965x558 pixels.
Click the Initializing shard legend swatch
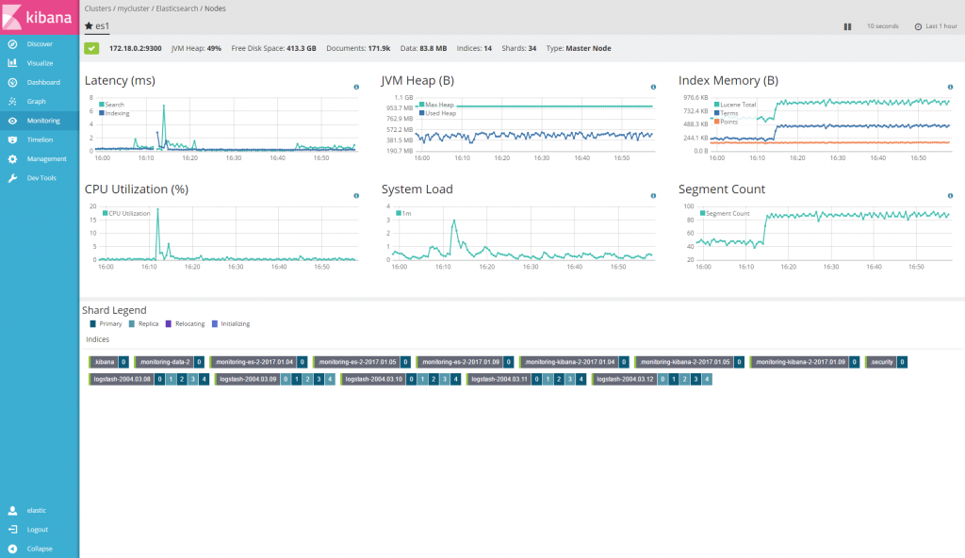[215, 324]
